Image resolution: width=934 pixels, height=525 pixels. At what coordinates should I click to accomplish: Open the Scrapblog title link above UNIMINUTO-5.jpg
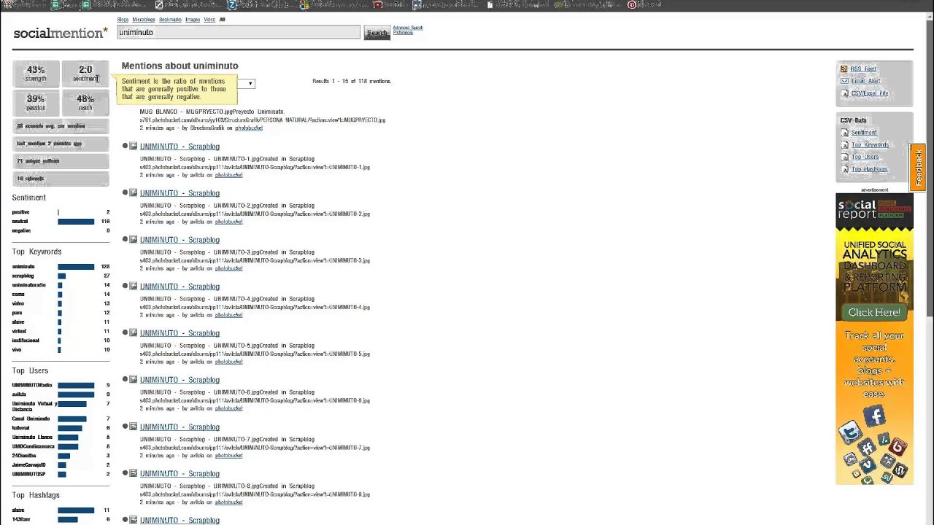point(180,333)
